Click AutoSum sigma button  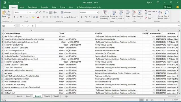click(150, 11)
